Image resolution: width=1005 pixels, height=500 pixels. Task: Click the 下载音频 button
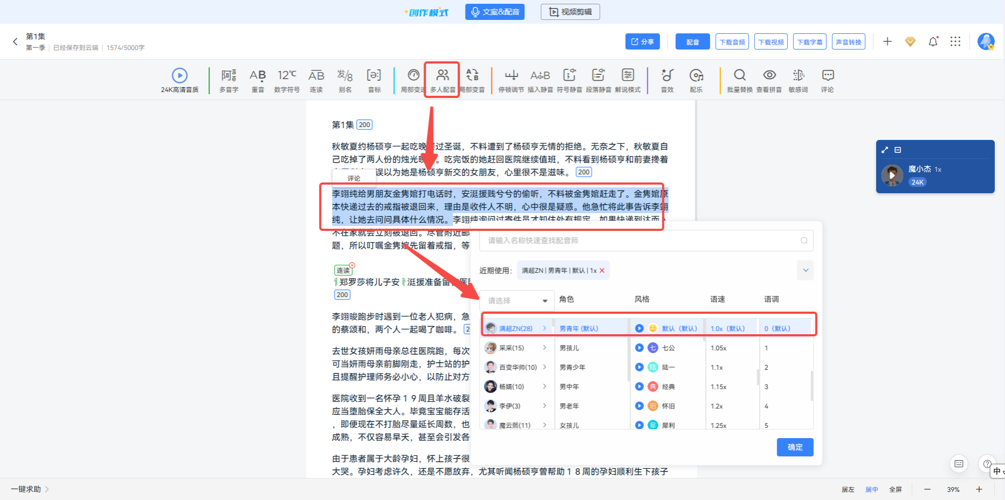coord(732,41)
